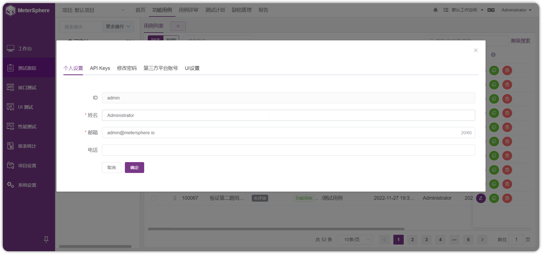Open 项目设置 project settings
542x254 pixels.
(x=29, y=165)
